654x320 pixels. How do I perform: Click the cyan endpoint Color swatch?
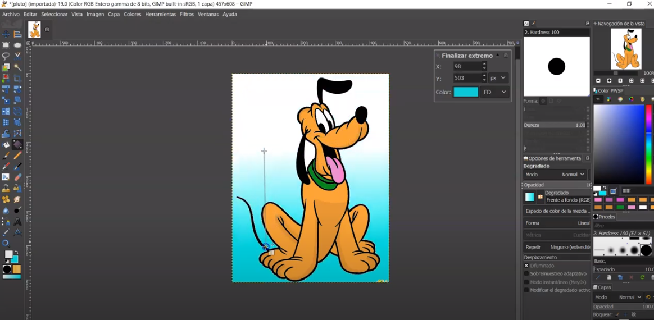465,92
